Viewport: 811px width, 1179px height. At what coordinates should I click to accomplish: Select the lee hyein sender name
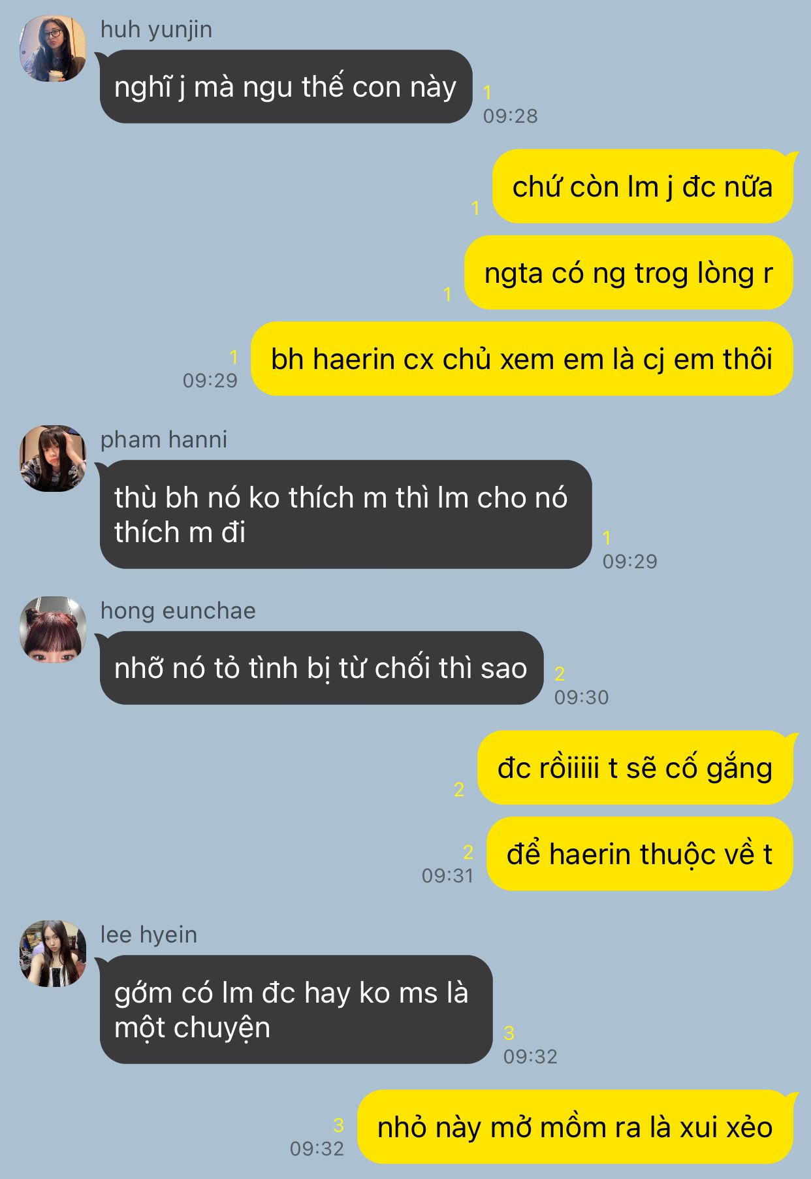149,935
